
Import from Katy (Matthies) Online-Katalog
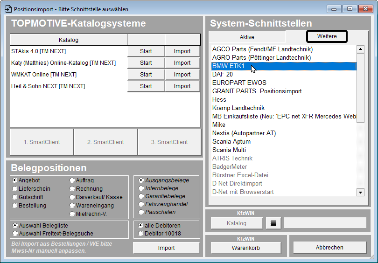pyautogui.click(x=182, y=62)
